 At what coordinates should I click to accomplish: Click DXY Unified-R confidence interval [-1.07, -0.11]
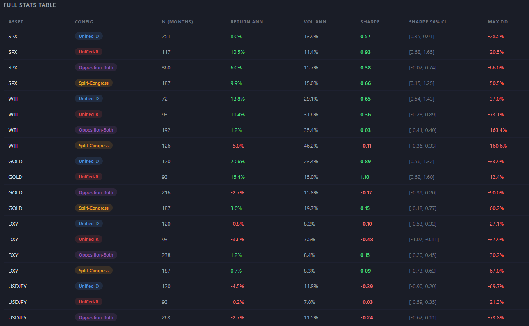(x=424, y=239)
